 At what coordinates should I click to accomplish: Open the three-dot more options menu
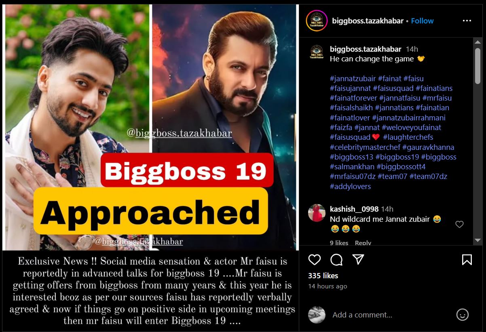[467, 21]
